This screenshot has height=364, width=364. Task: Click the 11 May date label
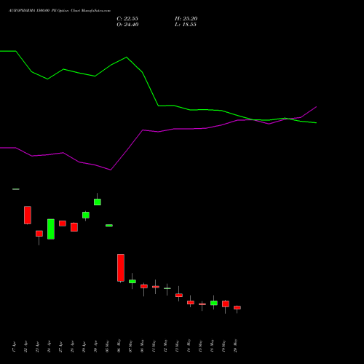(x=154, y=347)
